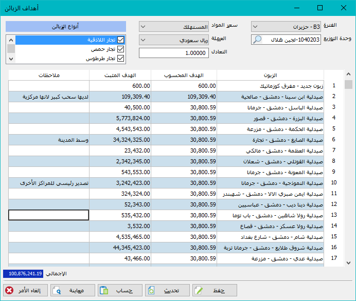Image resolution: width=356 pixels, height=301 pixels.
Task: Click fixed target 5,773,824.00 cell
Action: 120,118
